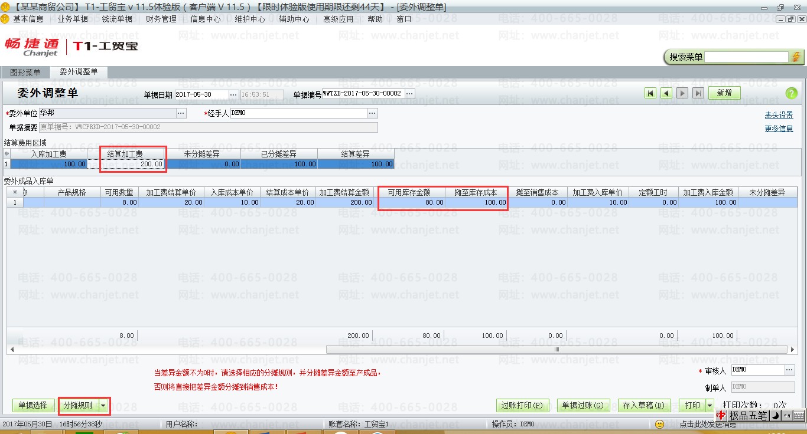The image size is (807, 434).
Task: Open the 审核人 lookup ellipsis button
Action: pos(790,370)
